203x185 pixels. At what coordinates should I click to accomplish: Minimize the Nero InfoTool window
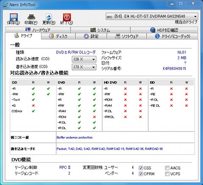(172, 4)
